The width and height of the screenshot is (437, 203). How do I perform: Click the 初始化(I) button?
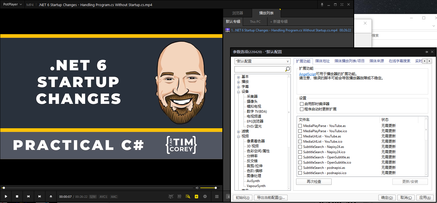click(x=242, y=197)
